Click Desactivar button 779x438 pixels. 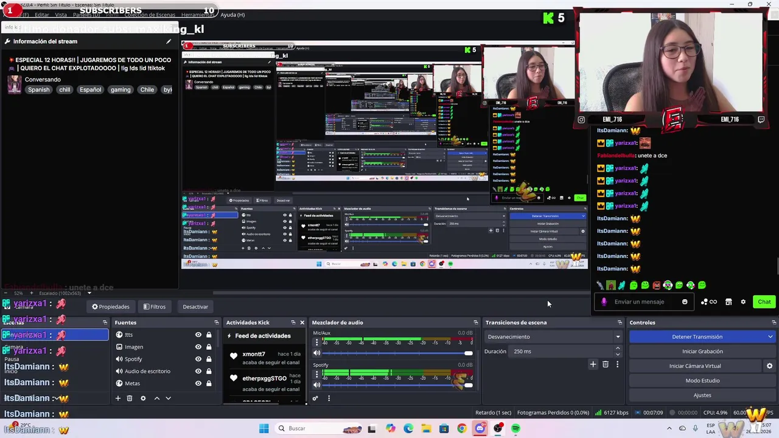point(195,307)
